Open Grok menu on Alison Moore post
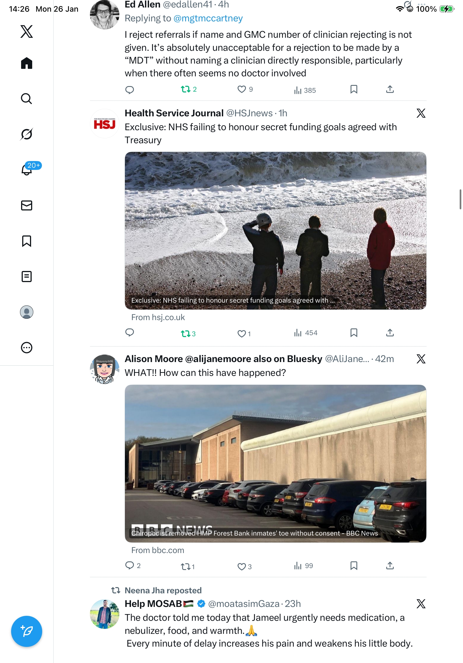 coord(421,359)
